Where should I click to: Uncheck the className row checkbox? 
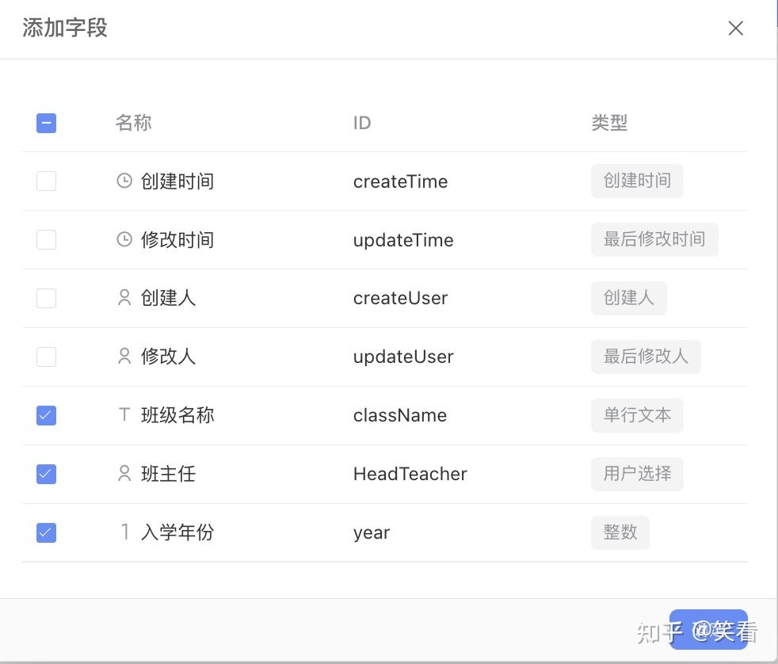[x=46, y=415]
